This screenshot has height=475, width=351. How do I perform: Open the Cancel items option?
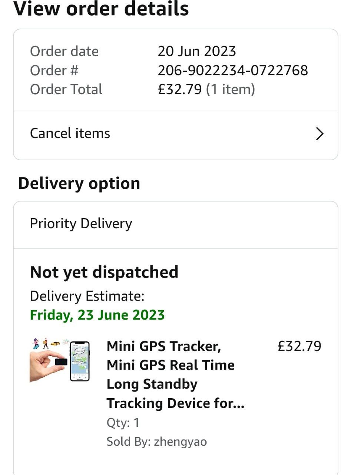click(x=70, y=134)
